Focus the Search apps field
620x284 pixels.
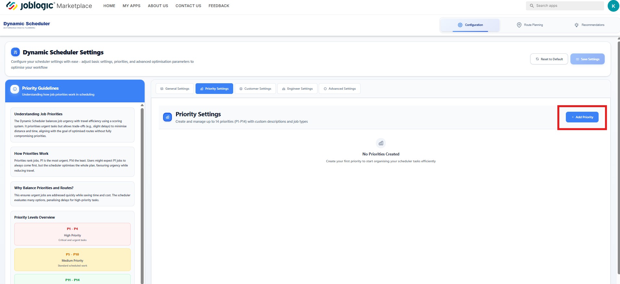click(x=565, y=6)
